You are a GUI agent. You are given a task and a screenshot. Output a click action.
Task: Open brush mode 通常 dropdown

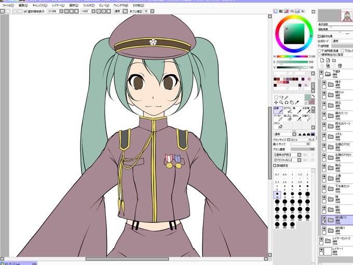pos(294,134)
